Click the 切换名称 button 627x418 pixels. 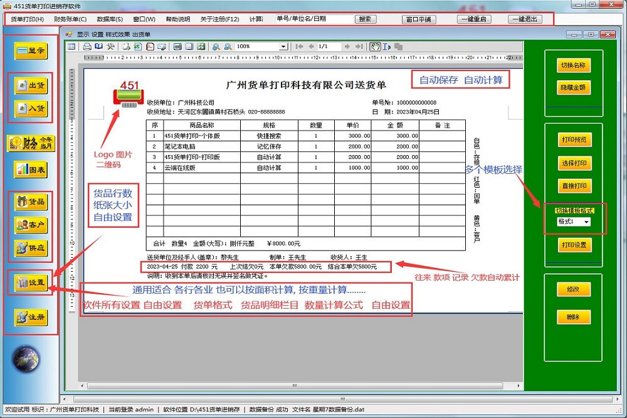click(574, 66)
